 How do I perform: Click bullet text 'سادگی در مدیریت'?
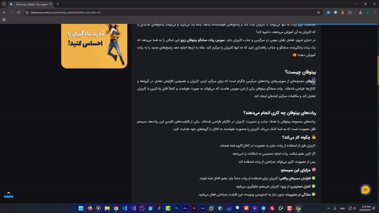(x=298, y=195)
